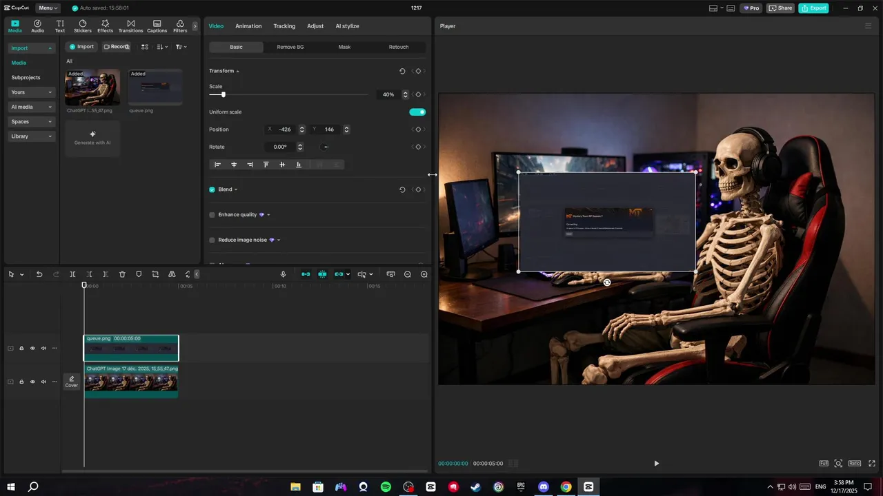Align clip to bottom edge
The height and width of the screenshot is (496, 883).
298,165
